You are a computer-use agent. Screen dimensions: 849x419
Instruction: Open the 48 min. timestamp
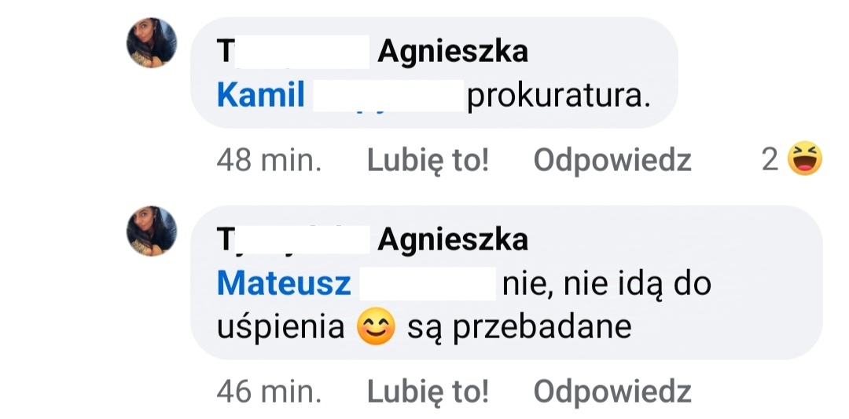click(269, 160)
